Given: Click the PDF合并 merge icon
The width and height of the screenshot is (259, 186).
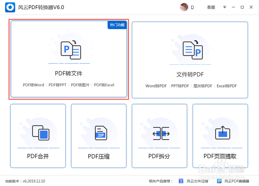Looking at the screenshot, I should coord(41,133).
